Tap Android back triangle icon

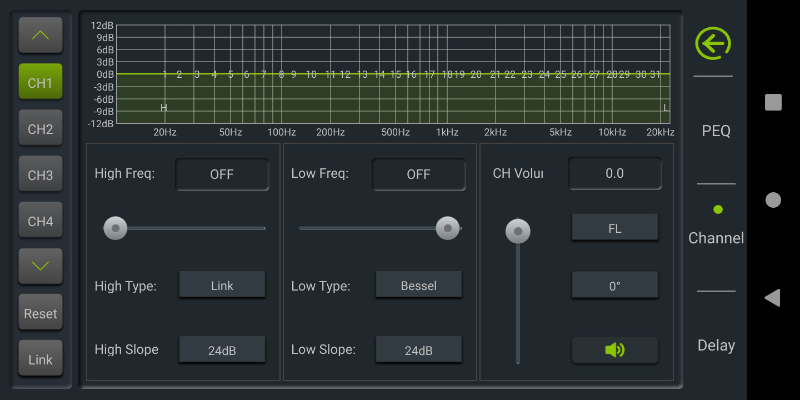tap(773, 298)
